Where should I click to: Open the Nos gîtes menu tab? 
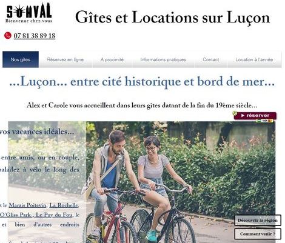pos(21,59)
